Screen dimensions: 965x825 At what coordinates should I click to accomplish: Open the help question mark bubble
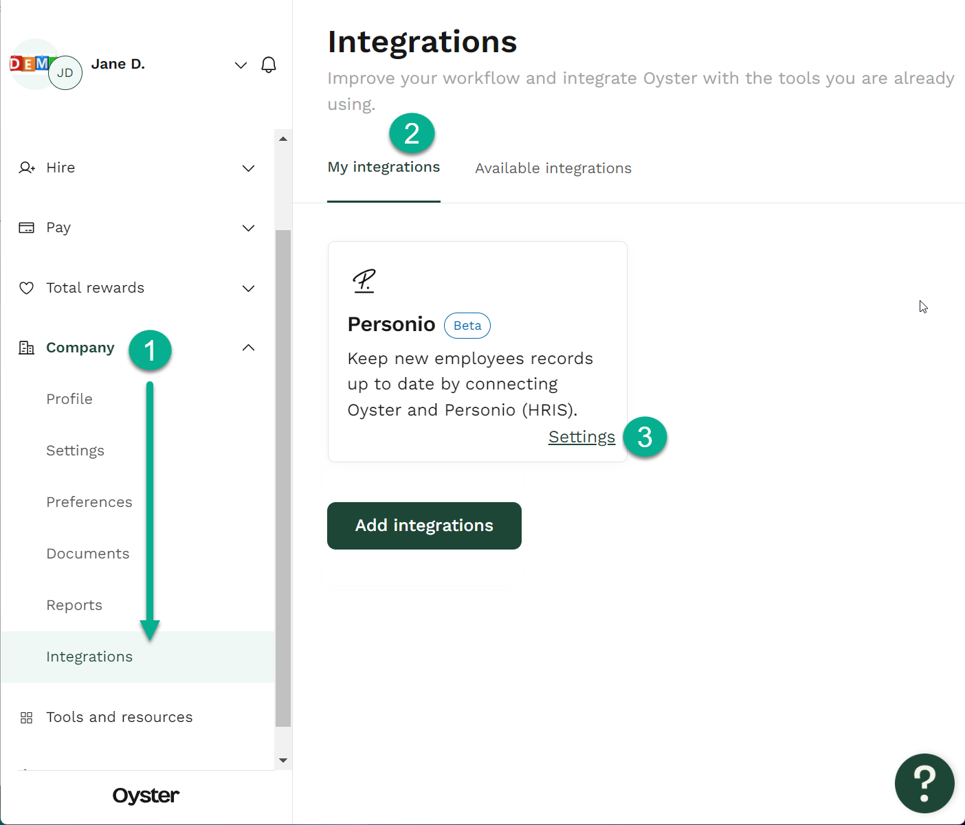(924, 783)
